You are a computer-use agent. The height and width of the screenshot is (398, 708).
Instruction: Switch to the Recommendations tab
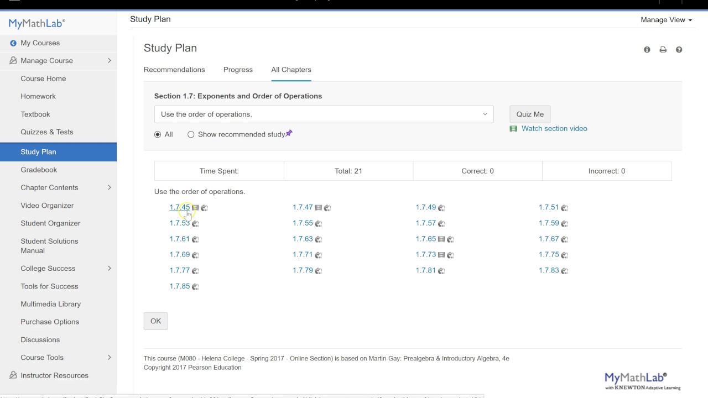pyautogui.click(x=174, y=70)
